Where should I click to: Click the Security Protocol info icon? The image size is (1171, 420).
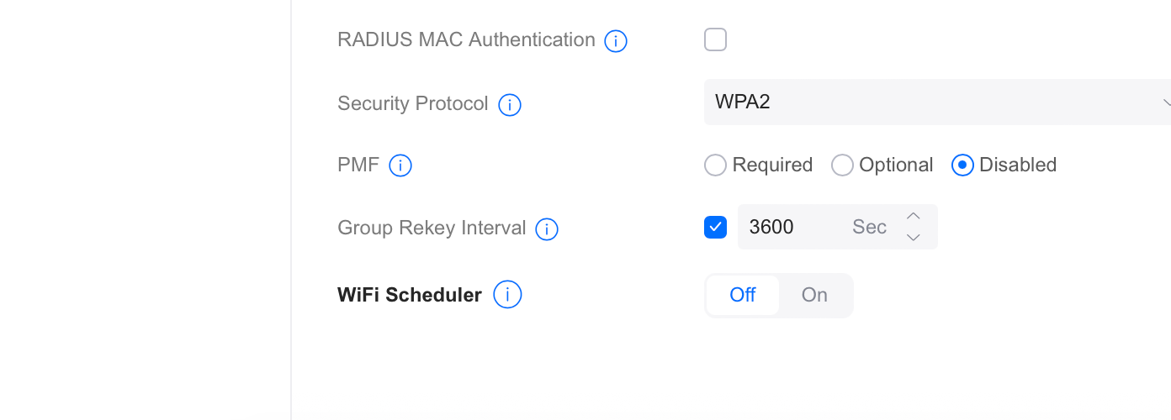[510, 105]
